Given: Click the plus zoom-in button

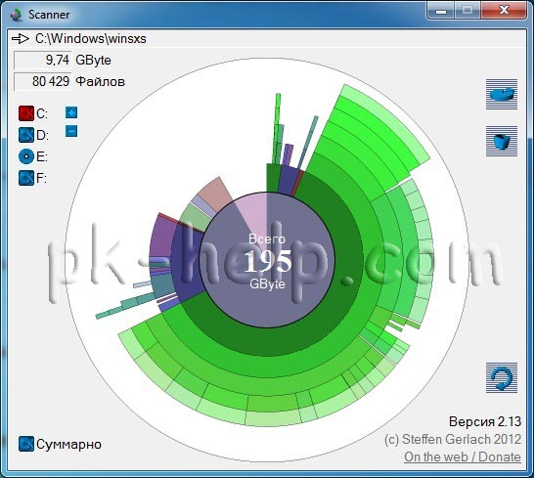Looking at the screenshot, I should [x=71, y=112].
